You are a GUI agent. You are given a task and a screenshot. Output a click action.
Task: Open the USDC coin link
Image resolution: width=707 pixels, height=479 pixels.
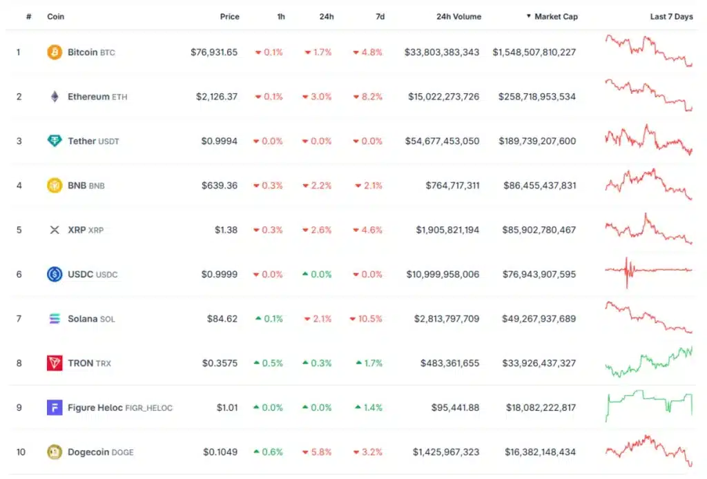tap(93, 274)
